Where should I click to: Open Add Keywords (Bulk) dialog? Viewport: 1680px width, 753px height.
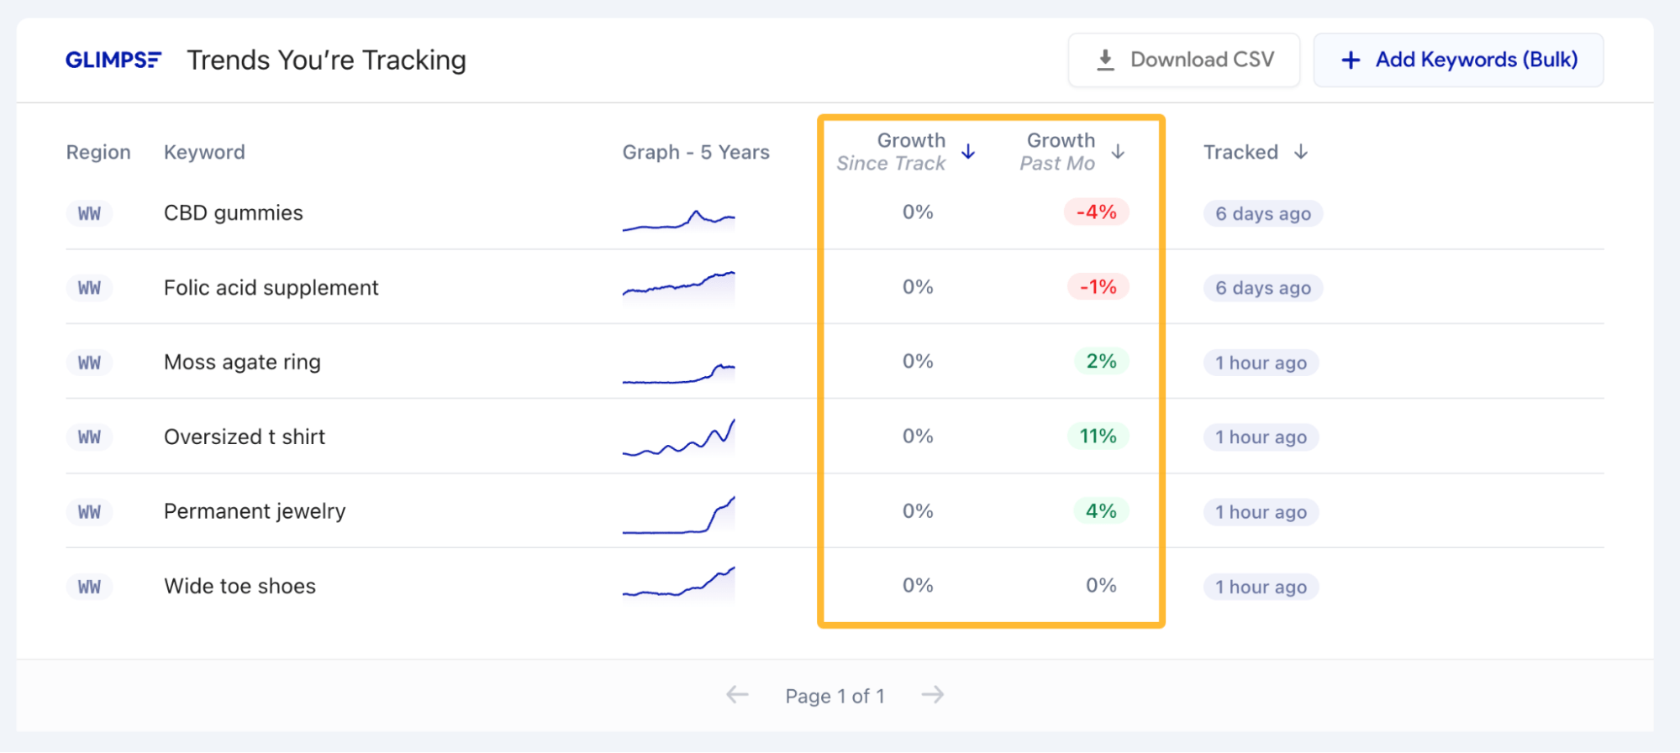[x=1458, y=60]
